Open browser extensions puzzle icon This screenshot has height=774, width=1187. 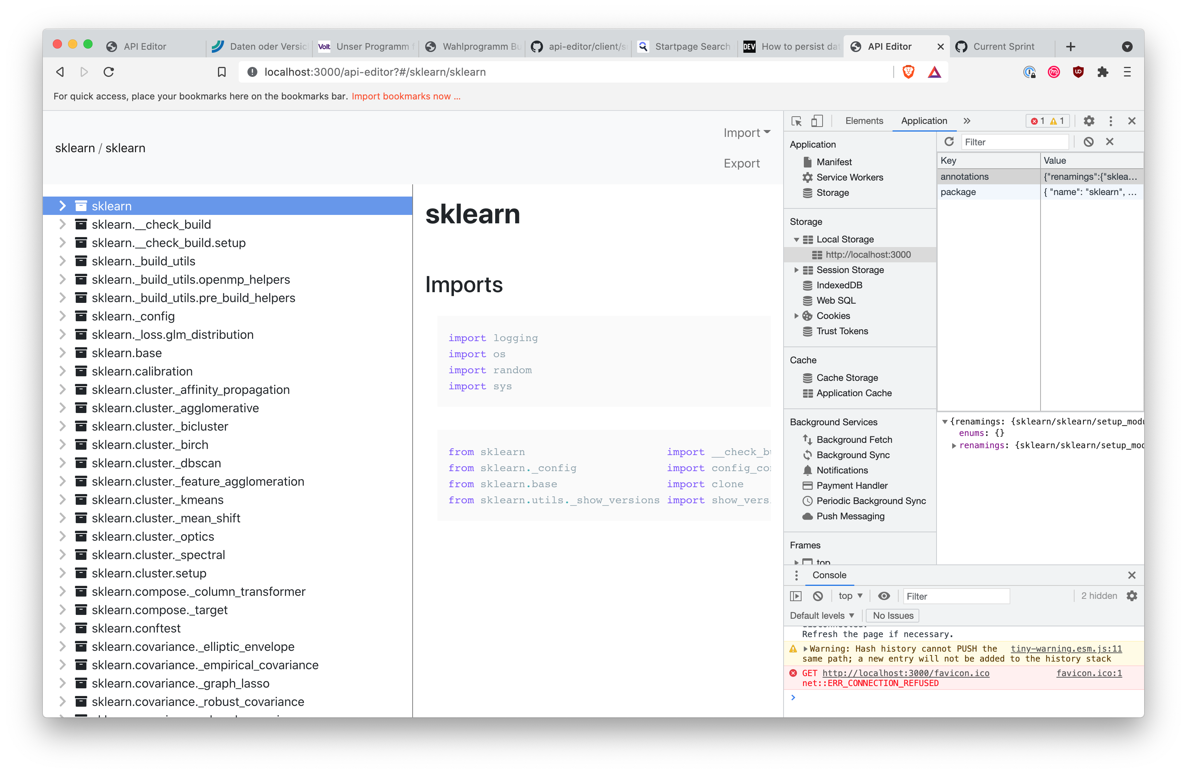1103,72
